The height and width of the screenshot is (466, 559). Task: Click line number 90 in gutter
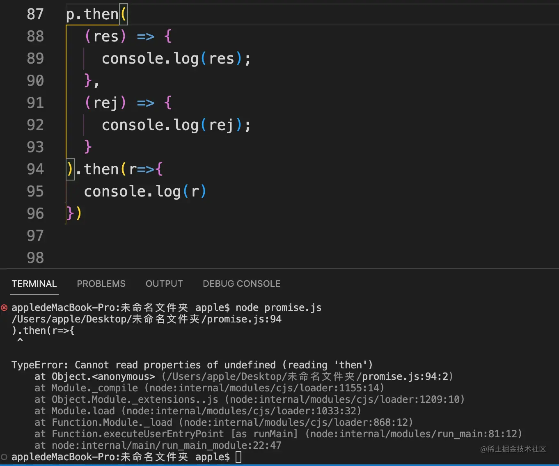coord(35,81)
